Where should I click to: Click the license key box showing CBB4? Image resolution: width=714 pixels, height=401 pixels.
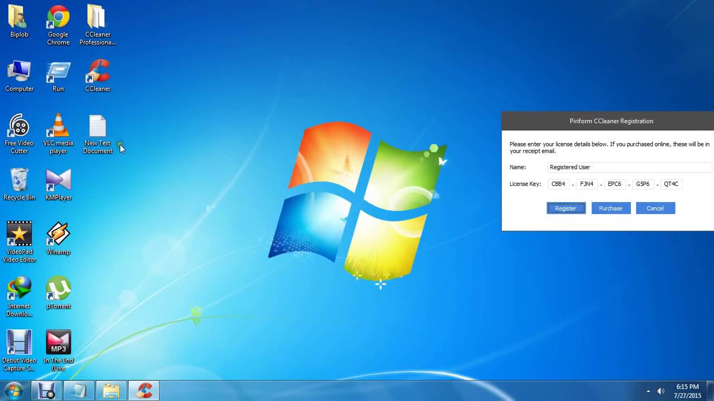[558, 184]
